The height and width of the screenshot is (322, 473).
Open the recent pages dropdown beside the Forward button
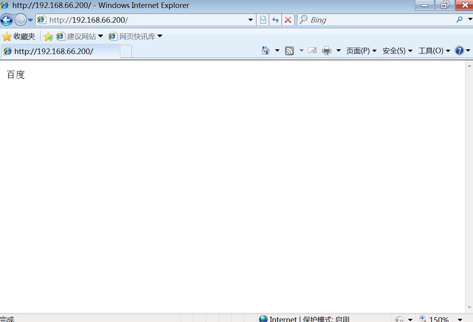(x=31, y=20)
